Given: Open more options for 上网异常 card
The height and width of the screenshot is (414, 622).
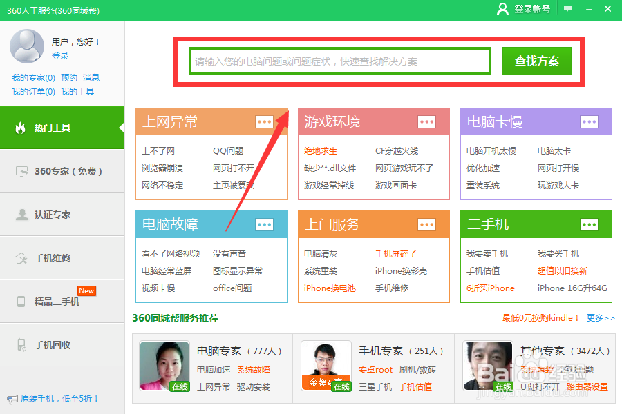Looking at the screenshot, I should pos(264,121).
